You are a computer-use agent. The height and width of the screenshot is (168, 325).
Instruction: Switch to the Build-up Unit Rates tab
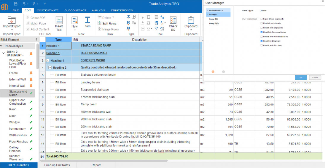point(58,165)
